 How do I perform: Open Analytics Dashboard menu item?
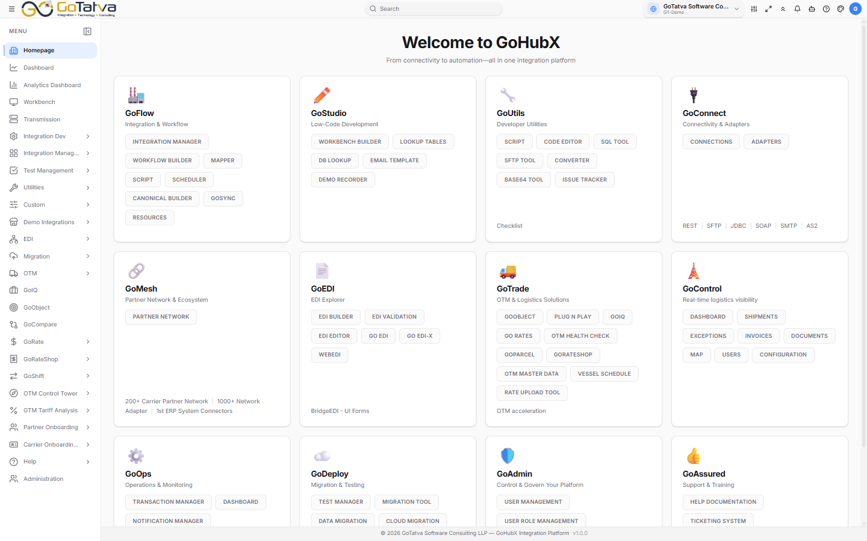click(x=51, y=85)
